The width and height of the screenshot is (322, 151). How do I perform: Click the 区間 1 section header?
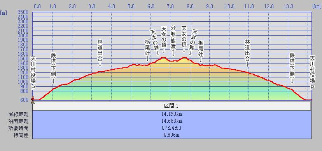click(x=171, y=106)
